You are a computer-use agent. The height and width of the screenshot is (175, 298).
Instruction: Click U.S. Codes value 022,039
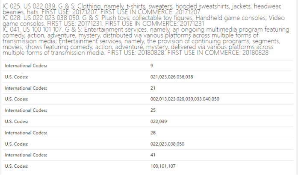pyautogui.click(x=159, y=122)
